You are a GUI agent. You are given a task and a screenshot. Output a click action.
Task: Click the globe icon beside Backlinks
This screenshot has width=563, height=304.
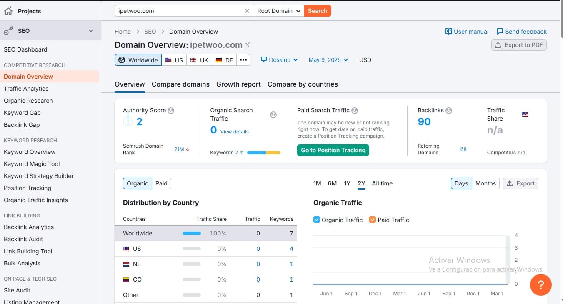[x=449, y=111]
